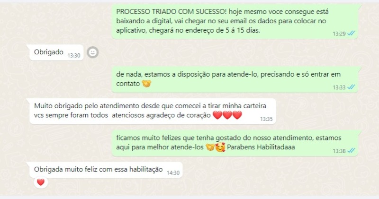Click the emoji reaction button beside Obrigado
The image size is (379, 199).
click(92, 52)
